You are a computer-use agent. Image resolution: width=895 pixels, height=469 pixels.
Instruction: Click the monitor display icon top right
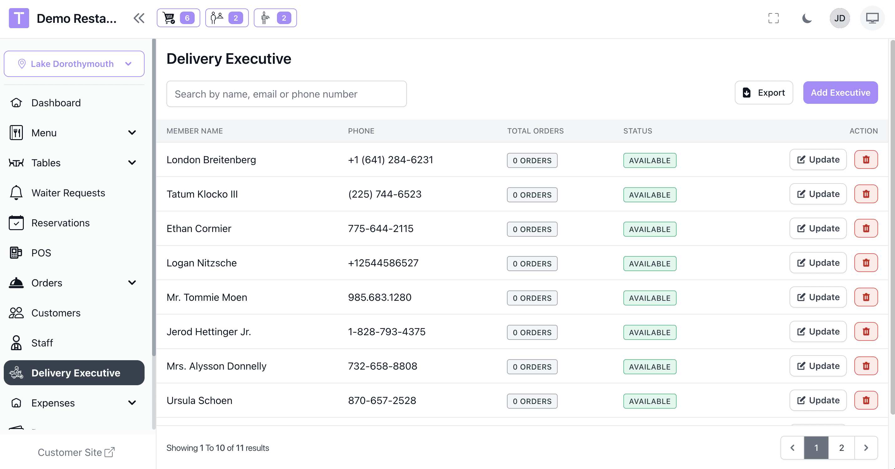[x=872, y=18]
